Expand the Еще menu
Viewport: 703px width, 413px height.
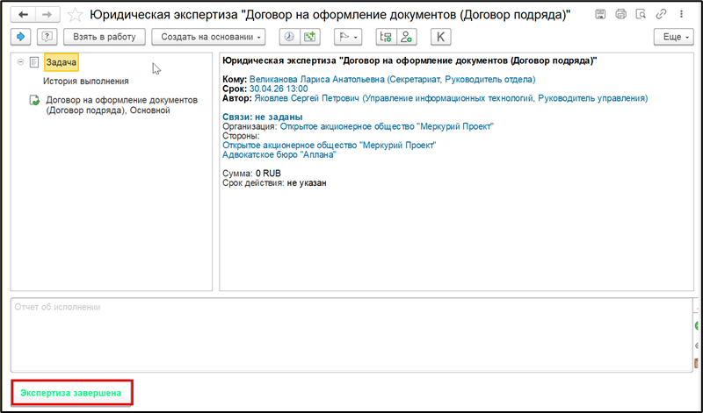[674, 37]
